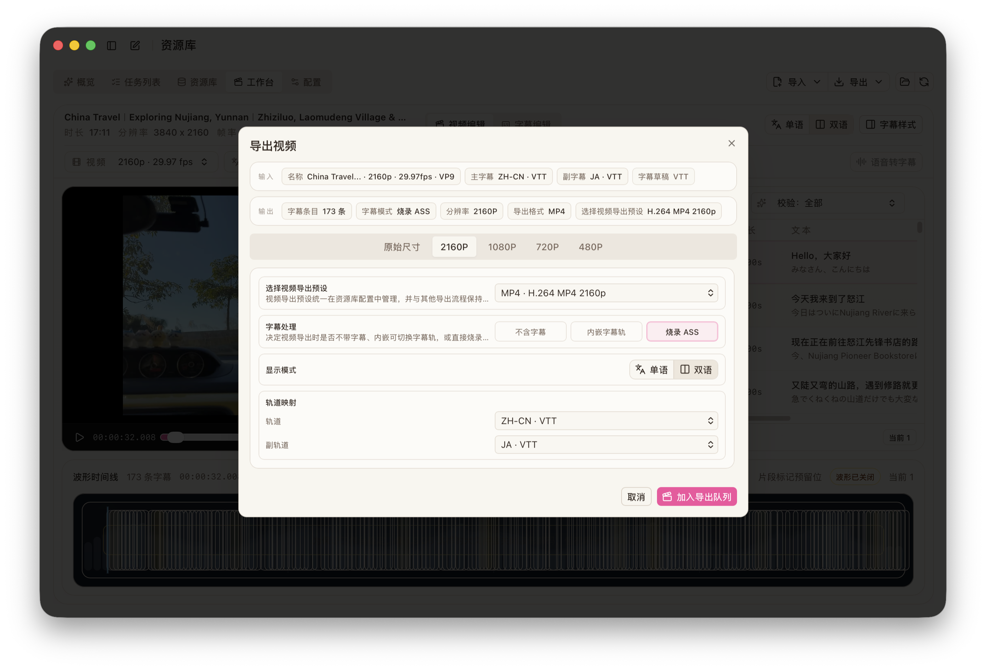Select 双语 bilingual display mode in the dialog
This screenshot has height=670, width=986.
[696, 370]
